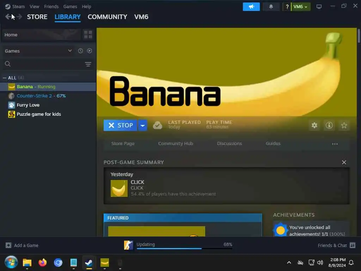
Task: Show Banana game info icon
Action: (329, 125)
